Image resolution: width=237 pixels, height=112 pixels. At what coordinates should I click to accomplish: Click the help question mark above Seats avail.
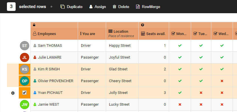click(x=142, y=25)
